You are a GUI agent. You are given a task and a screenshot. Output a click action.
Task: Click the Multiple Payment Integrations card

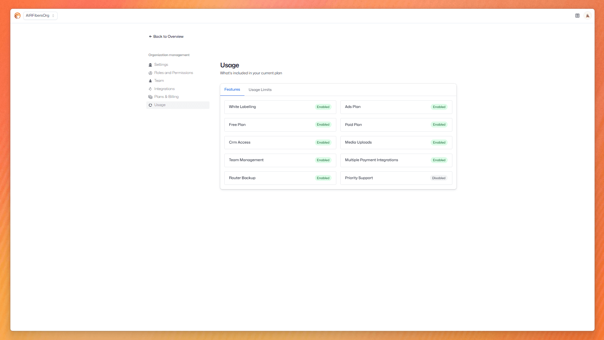point(396,160)
